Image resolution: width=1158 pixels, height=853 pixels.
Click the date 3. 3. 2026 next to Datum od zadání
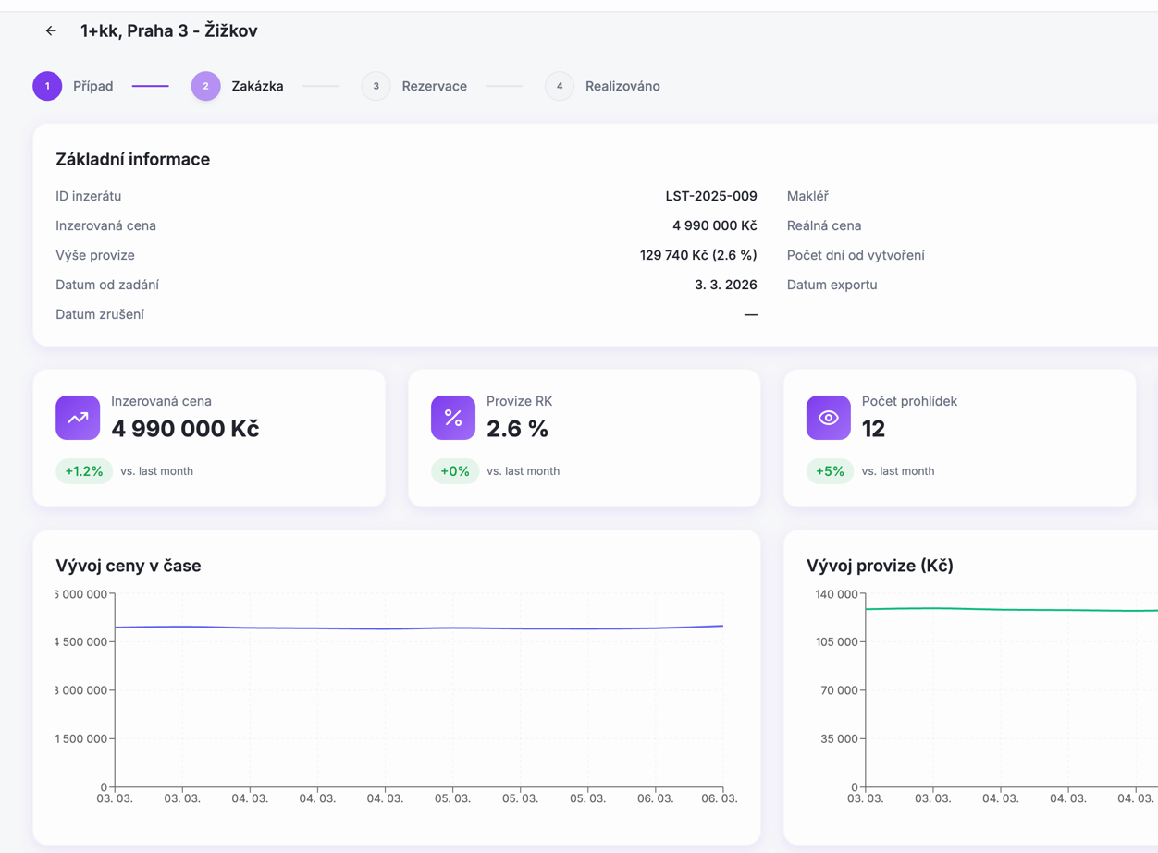725,284
